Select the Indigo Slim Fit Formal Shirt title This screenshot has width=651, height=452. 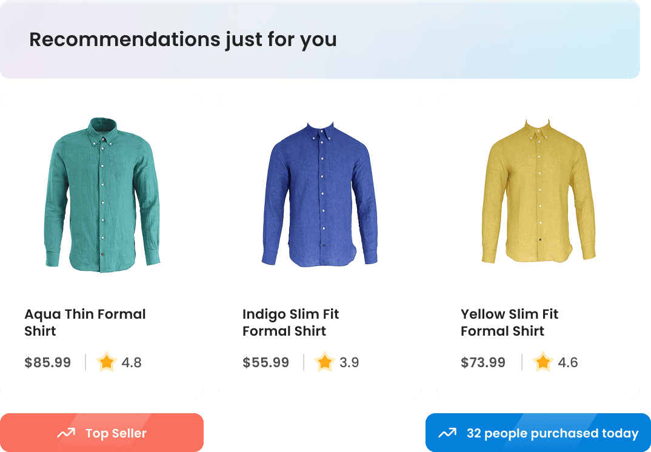290,322
